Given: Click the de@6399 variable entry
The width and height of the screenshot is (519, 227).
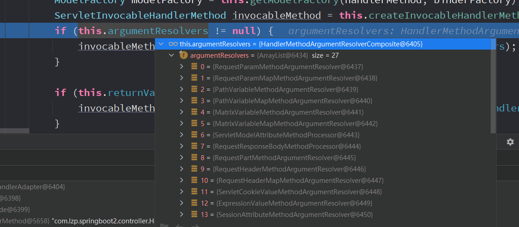Looking at the screenshot, I should click(15, 209).
